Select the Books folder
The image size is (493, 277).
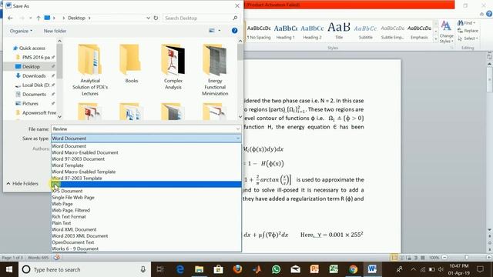tap(132, 64)
